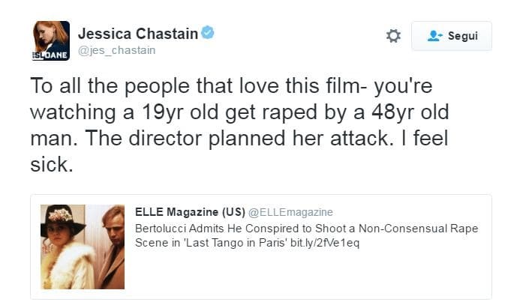Open the @ELLEmagazine handle
520x302 pixels.
click(290, 212)
